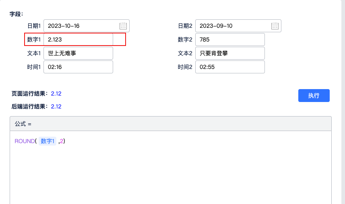Click the 数字1 field tag in the formula
345x204 pixels.
coord(48,141)
